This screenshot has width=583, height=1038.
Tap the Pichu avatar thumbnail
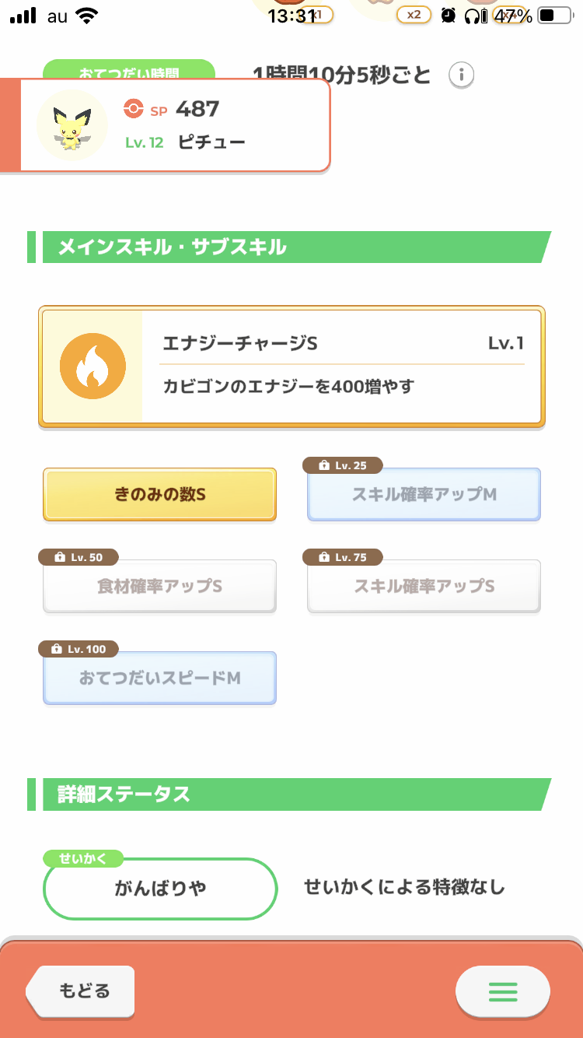(x=72, y=125)
